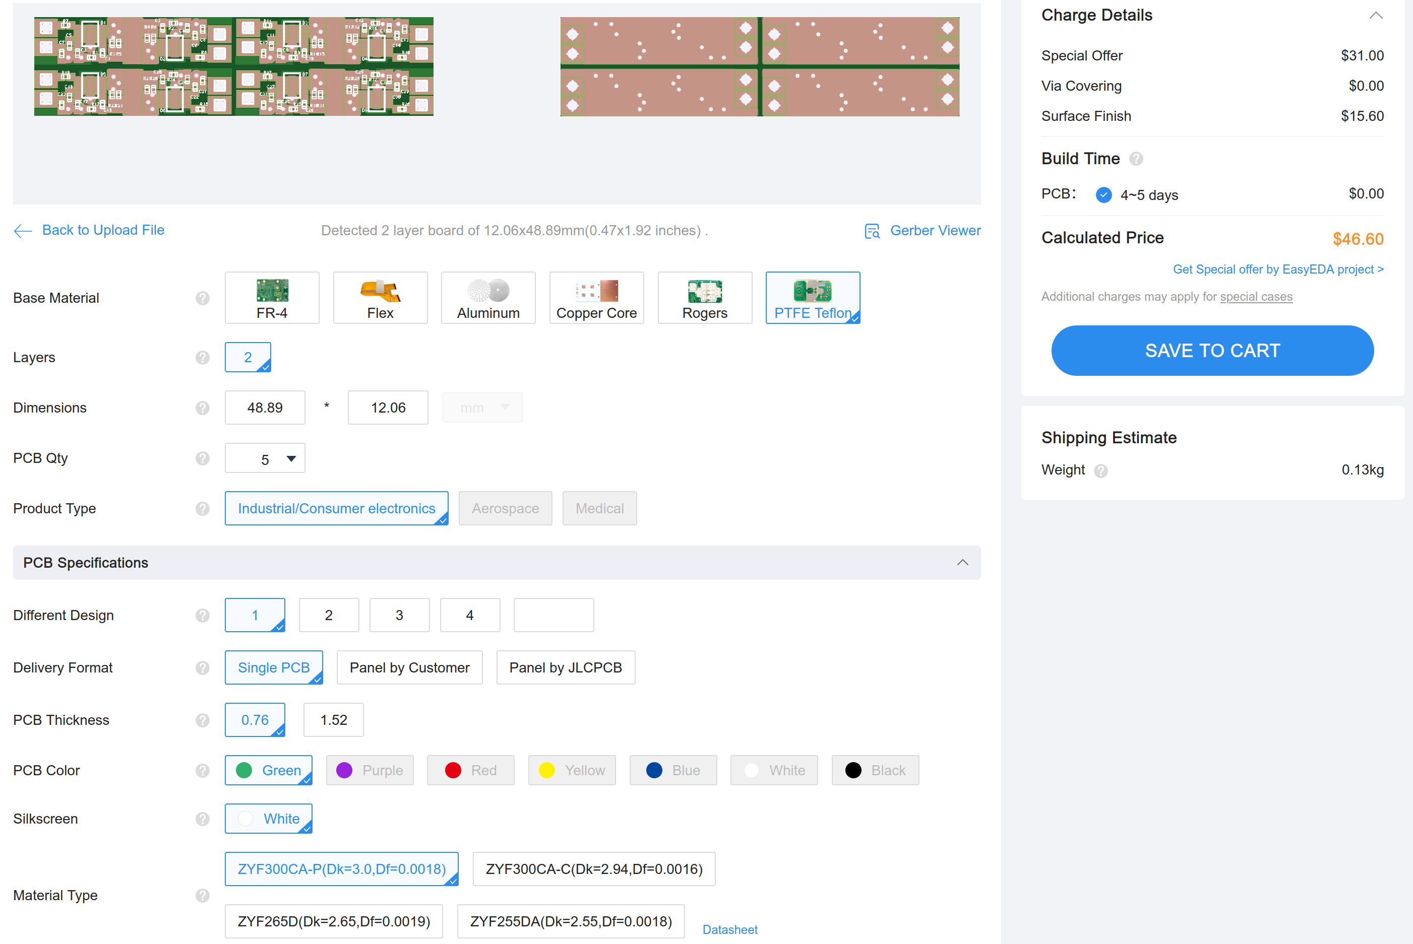This screenshot has width=1413, height=944.
Task: Click the SAVE TO CART button
Action: coord(1212,351)
